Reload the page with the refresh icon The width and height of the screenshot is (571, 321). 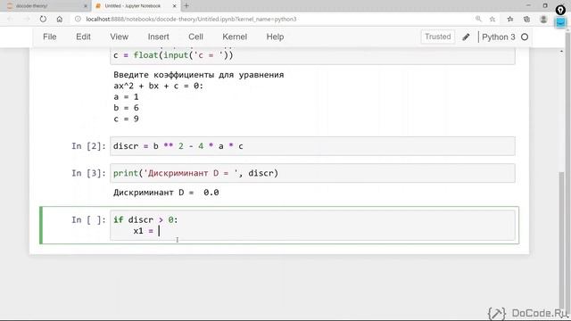tap(43, 19)
